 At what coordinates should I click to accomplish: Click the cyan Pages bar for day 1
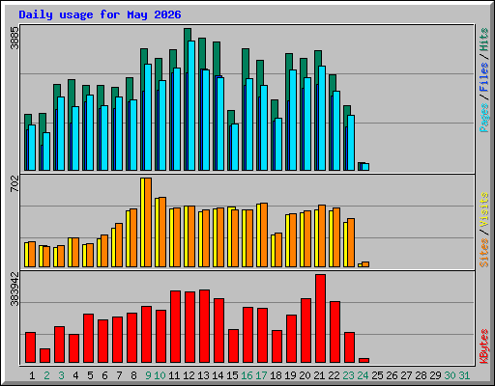[32, 148]
